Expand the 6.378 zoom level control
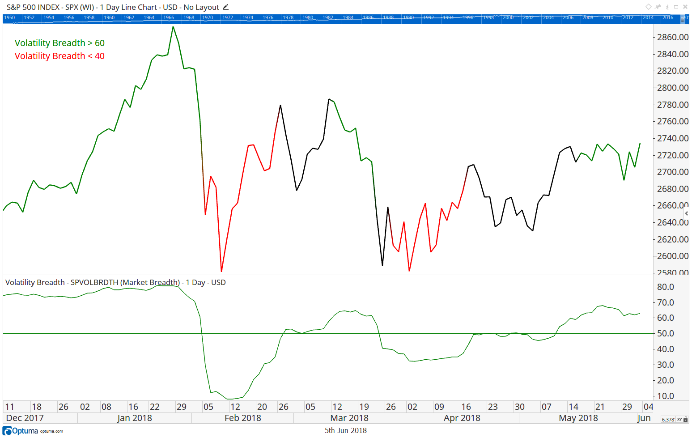The image size is (692, 438). (x=668, y=420)
